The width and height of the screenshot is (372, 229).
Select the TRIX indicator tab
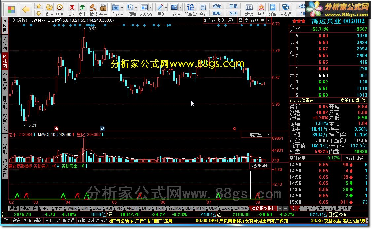160,208
